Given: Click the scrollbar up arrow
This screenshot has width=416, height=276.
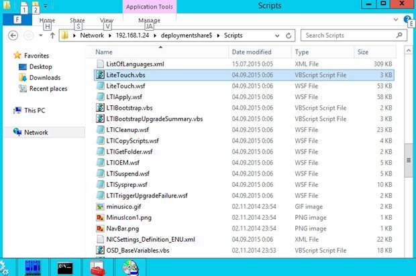Looking at the screenshot, I should (x=409, y=50).
